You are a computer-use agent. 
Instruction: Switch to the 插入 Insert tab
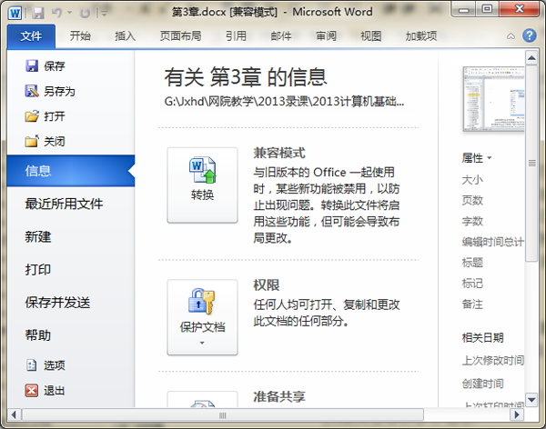[125, 35]
